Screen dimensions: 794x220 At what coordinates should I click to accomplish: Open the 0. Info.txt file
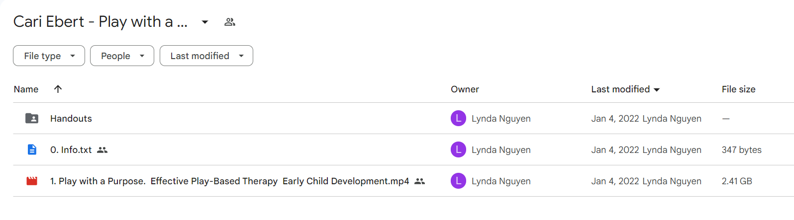tap(71, 150)
